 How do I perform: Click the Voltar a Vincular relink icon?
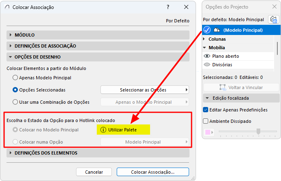pyautogui.click(x=223, y=87)
